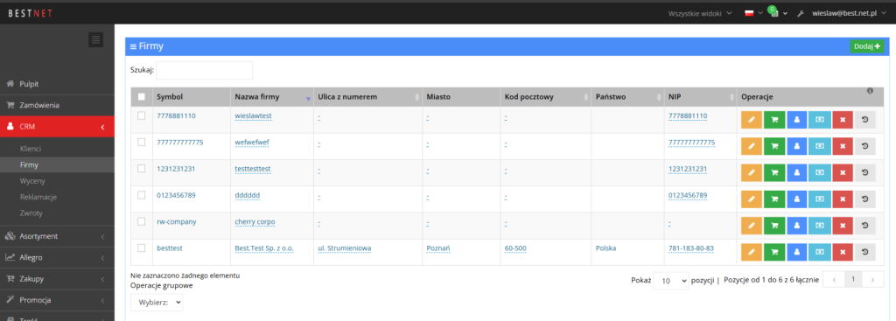The width and height of the screenshot is (896, 321).
Task: Click the previous page arrow
Action: [x=834, y=279]
